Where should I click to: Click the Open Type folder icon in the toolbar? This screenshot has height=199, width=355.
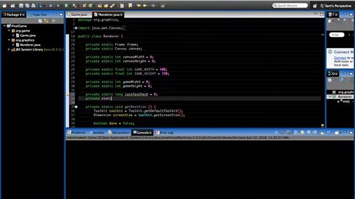100,6
